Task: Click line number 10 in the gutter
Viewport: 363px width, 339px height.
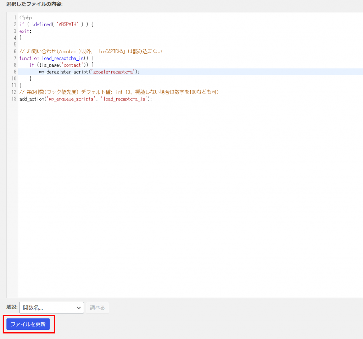Action: 14,78
